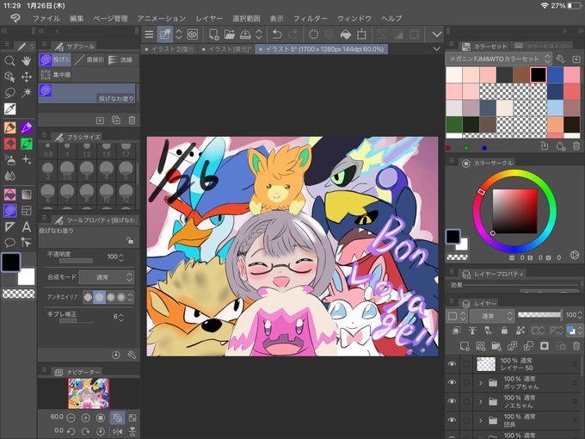Click the Redo arrow in command bar

pos(293,34)
